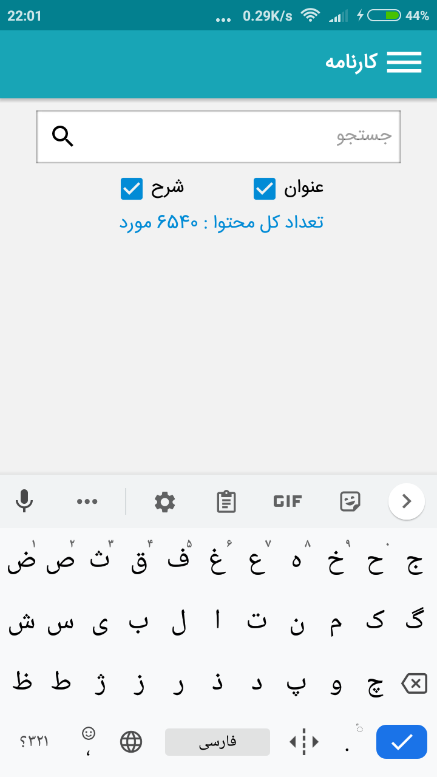Open the clipboard icon on keyboard toolbar
This screenshot has width=437, height=777.
click(x=226, y=501)
